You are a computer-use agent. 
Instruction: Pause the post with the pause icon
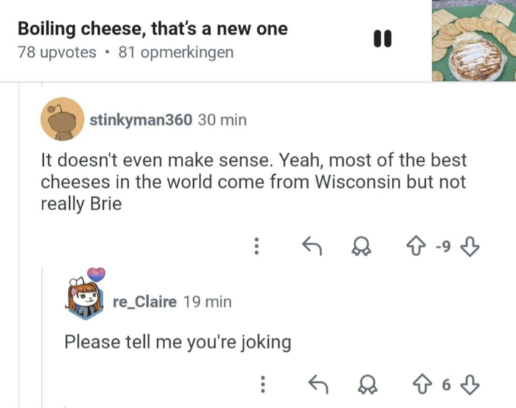click(x=382, y=38)
